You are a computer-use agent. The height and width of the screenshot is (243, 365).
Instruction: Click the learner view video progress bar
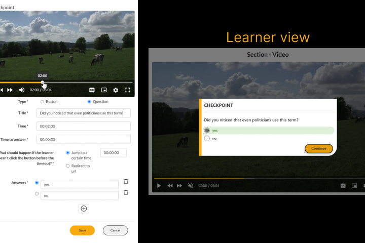pos(260,179)
